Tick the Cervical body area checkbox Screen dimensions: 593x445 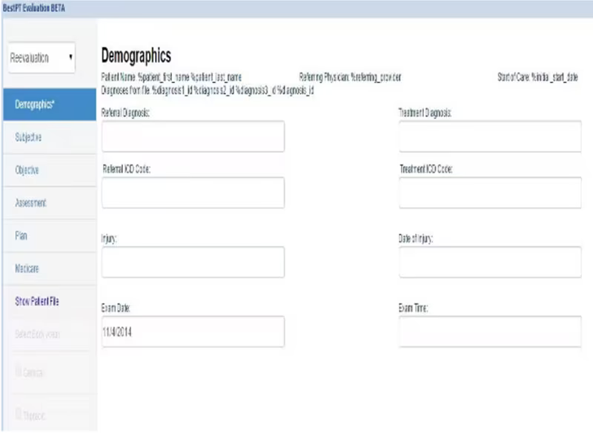point(18,371)
